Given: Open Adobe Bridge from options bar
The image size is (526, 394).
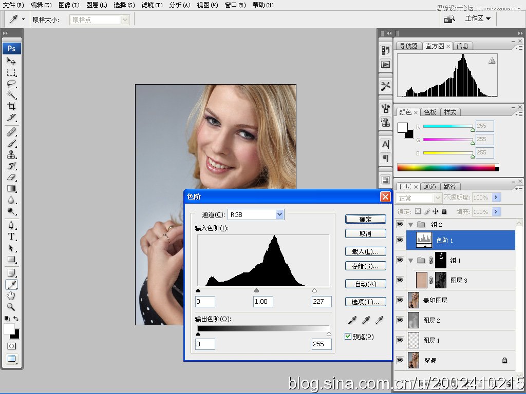Looking at the screenshot, I should tap(449, 19).
